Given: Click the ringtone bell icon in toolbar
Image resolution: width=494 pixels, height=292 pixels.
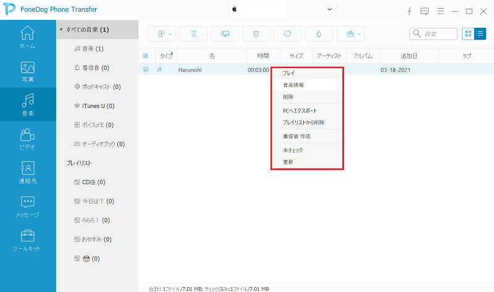Looking at the screenshot, I should coord(319,33).
